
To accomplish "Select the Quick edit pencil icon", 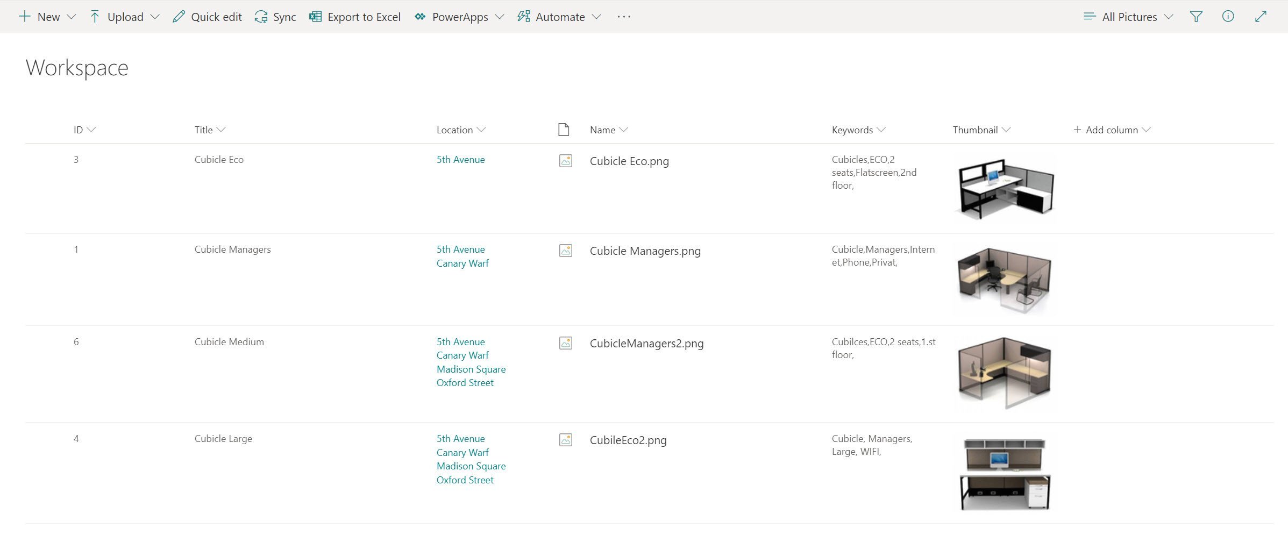I will (179, 17).
